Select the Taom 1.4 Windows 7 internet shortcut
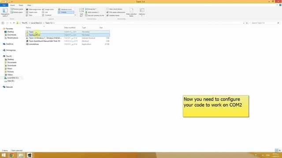The width and height of the screenshot is (282, 158). (x=45, y=38)
